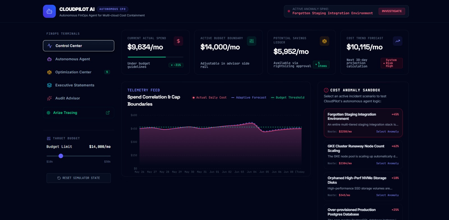Click the sliders icon next to Target Budget

(x=49, y=138)
